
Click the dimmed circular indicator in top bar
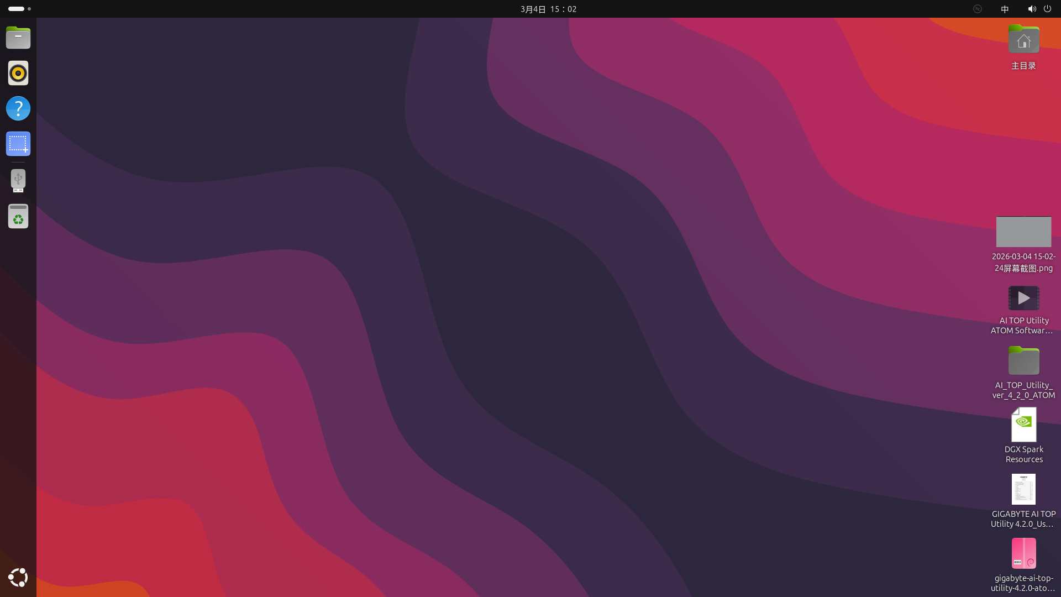(978, 9)
